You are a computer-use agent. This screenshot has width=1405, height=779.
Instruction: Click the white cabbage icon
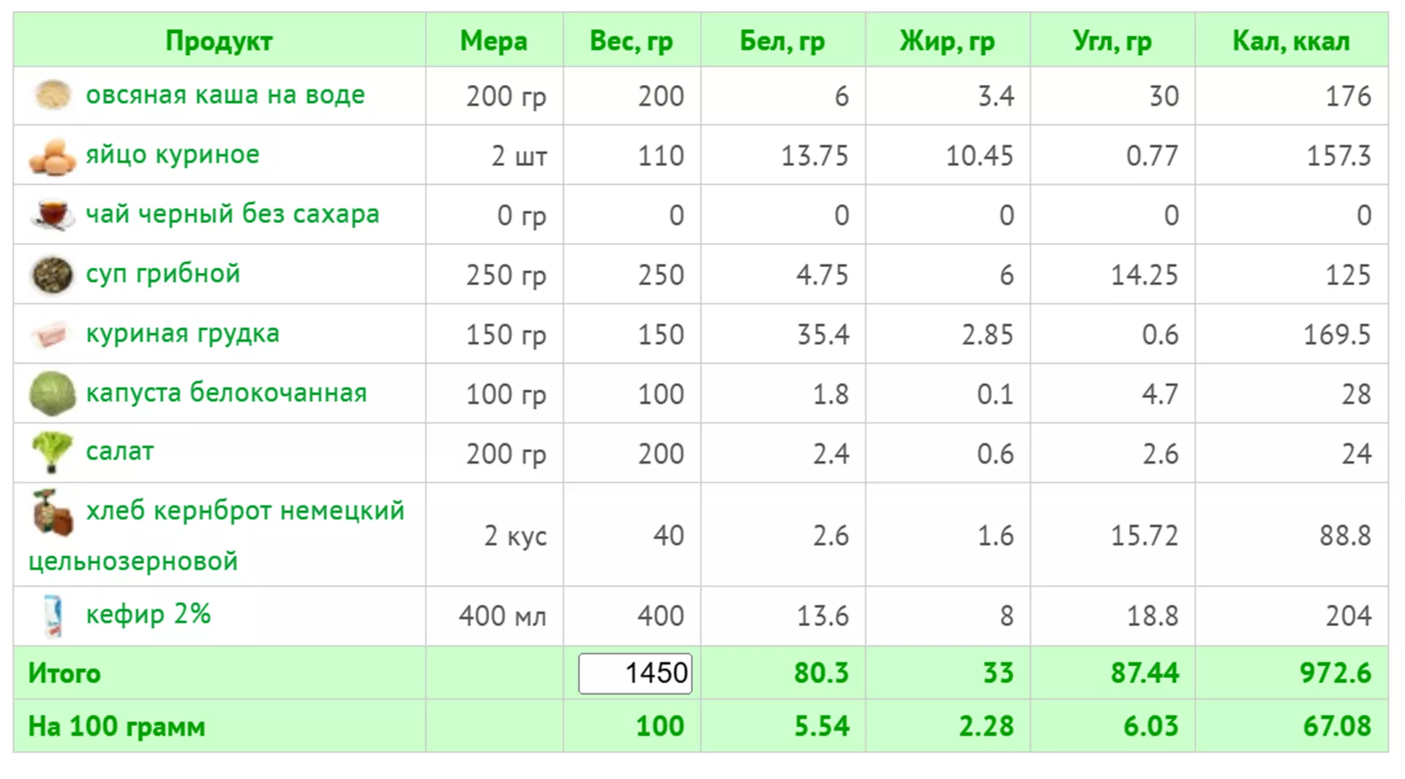pos(52,394)
